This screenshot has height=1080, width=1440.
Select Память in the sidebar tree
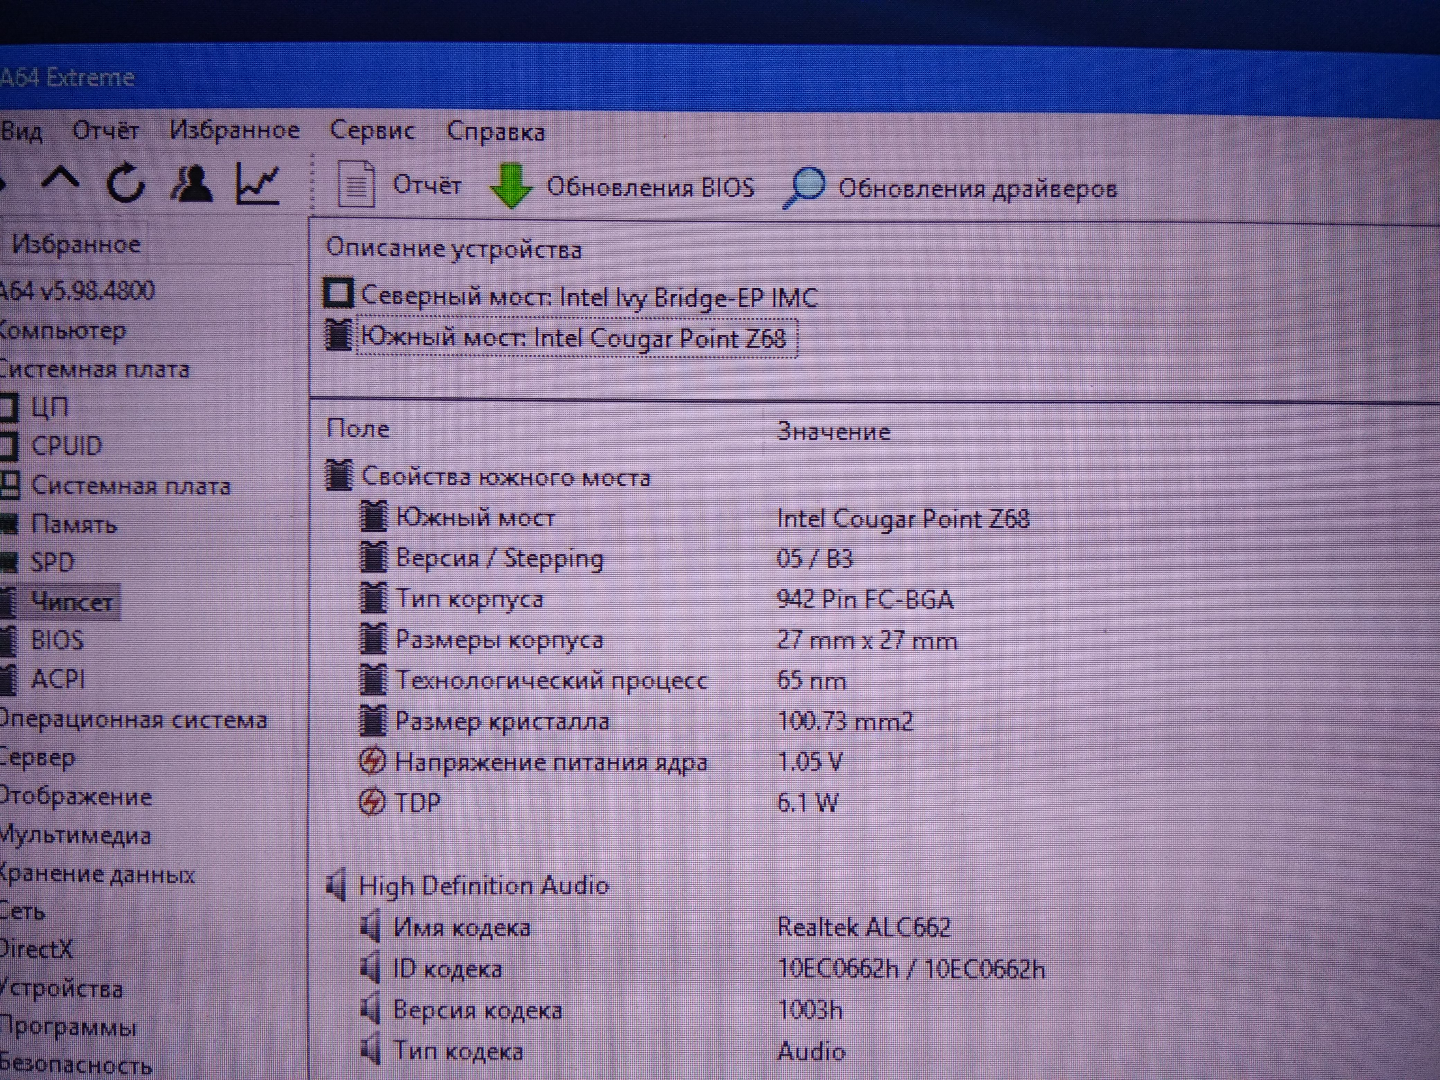tap(74, 524)
